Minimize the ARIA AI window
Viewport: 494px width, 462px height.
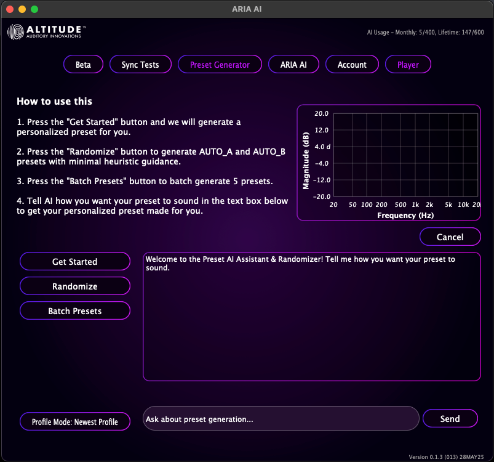(22, 9)
